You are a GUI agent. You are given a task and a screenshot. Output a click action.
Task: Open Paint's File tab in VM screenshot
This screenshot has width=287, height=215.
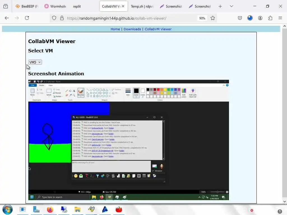[33, 85]
